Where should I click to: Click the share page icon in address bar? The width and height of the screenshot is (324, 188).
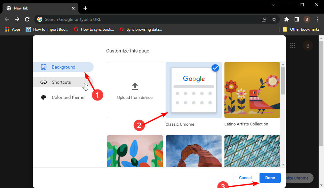click(x=264, y=19)
